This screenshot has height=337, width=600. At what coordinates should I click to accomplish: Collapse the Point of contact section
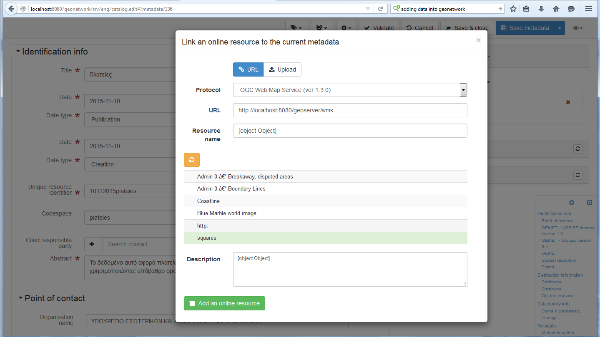coord(52,298)
